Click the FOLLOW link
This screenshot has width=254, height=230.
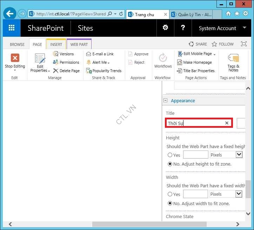(223, 44)
